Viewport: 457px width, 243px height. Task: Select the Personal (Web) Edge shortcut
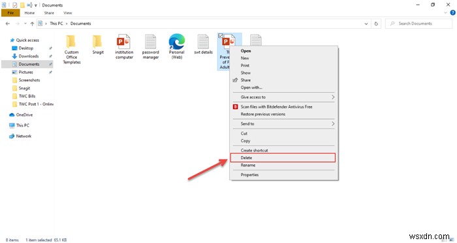(177, 46)
